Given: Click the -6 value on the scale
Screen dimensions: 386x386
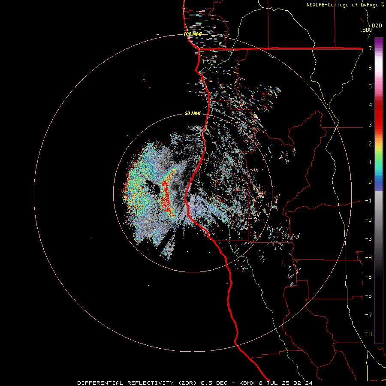Looking at the screenshot, I should click(368, 296).
